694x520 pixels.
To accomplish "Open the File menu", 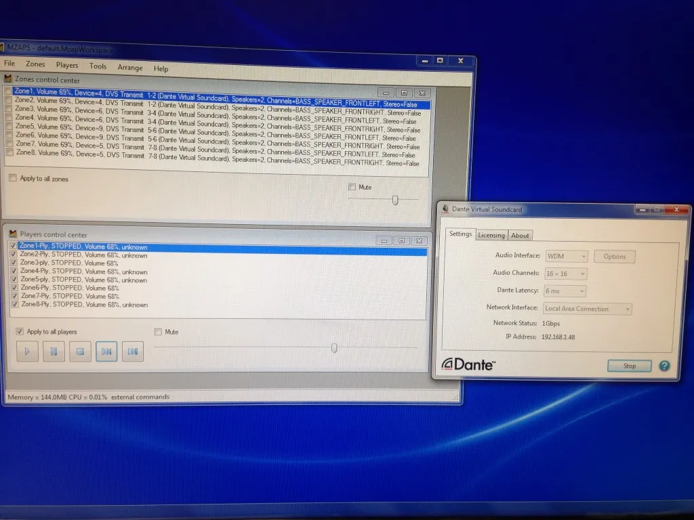I will tap(9, 63).
